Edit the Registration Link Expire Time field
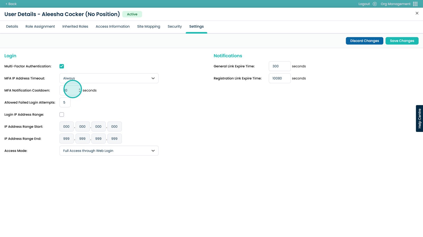The height and width of the screenshot is (237, 423). [279, 78]
